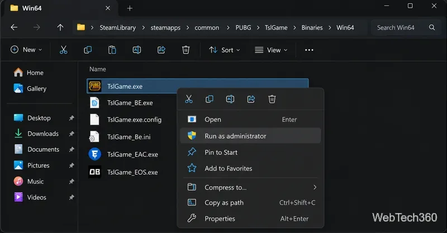
Task: Click the chevron after SteamLibrary in the path
Action: [144, 27]
